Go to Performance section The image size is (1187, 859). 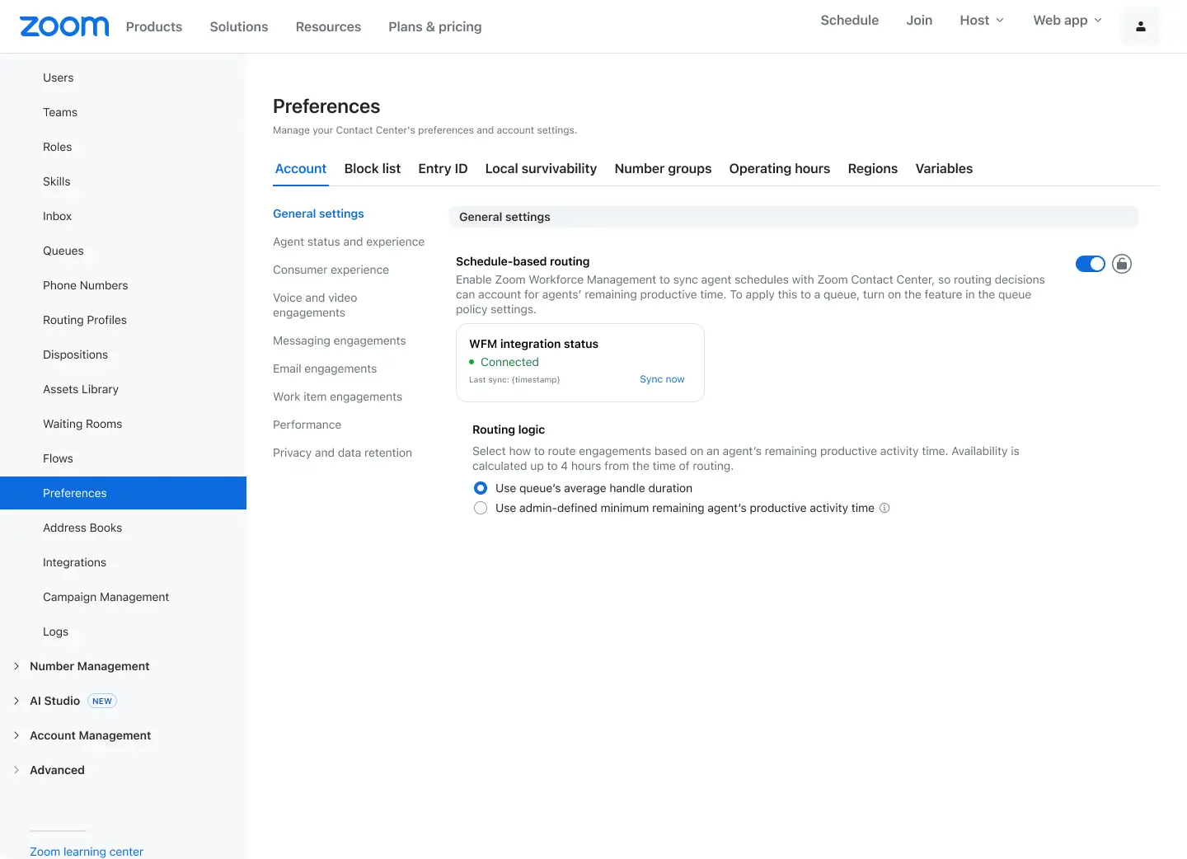pyautogui.click(x=307, y=425)
